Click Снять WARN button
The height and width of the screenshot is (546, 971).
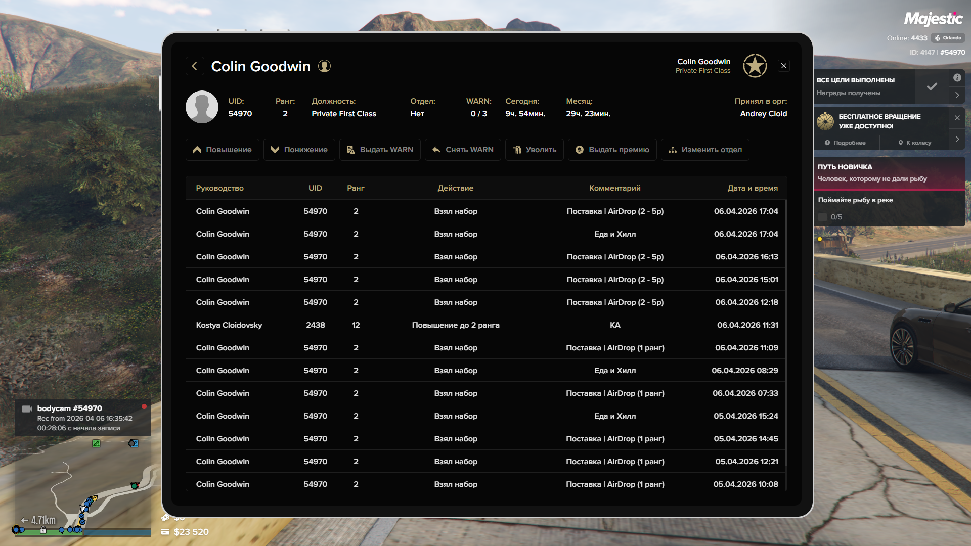tap(463, 150)
